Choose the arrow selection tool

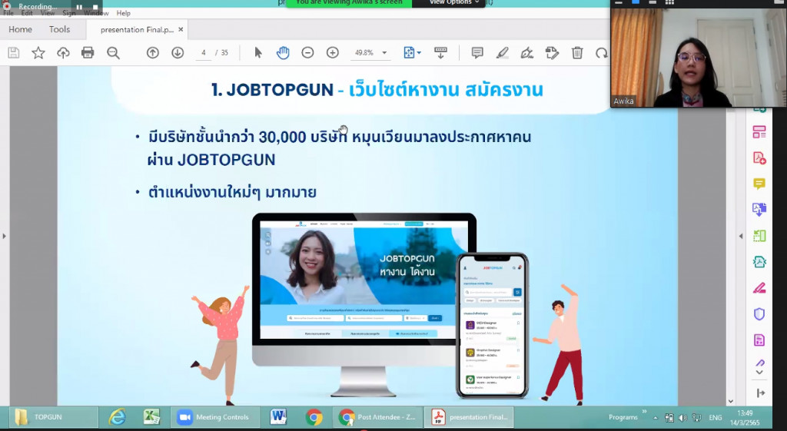[x=258, y=52]
